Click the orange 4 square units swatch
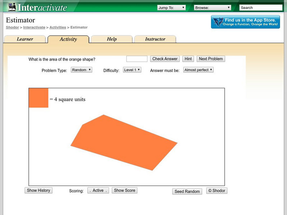Screen dimensions: 287x215 tap(38, 98)
